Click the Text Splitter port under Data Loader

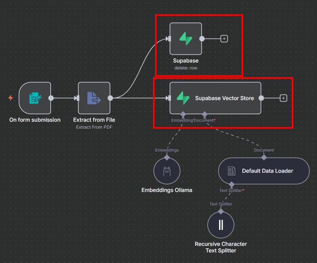[x=231, y=184]
